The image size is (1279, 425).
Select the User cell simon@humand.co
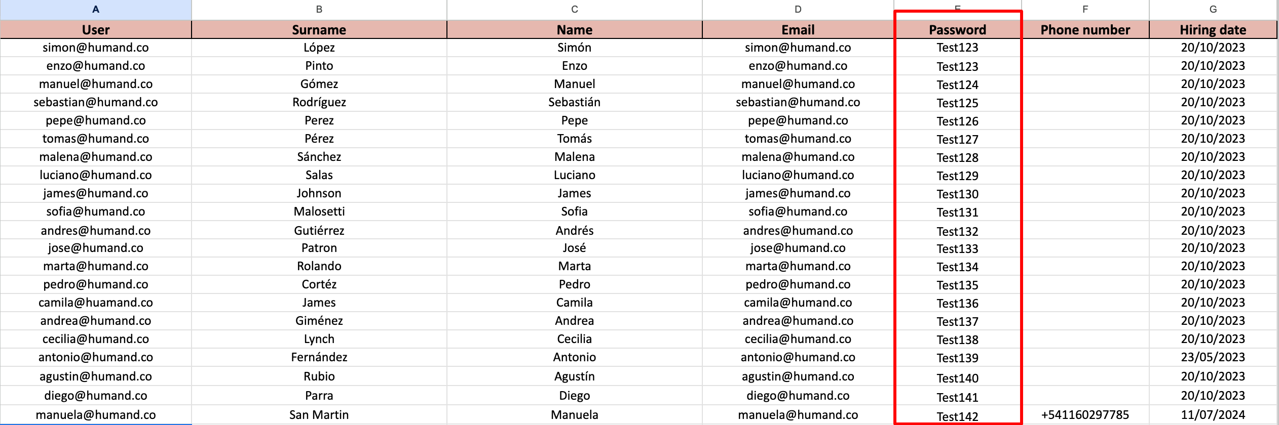(x=96, y=48)
